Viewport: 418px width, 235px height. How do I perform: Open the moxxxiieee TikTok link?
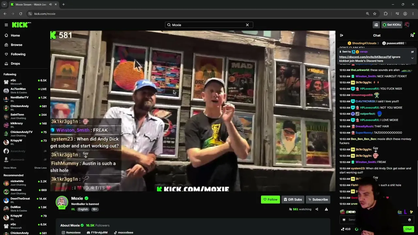[x=123, y=232]
